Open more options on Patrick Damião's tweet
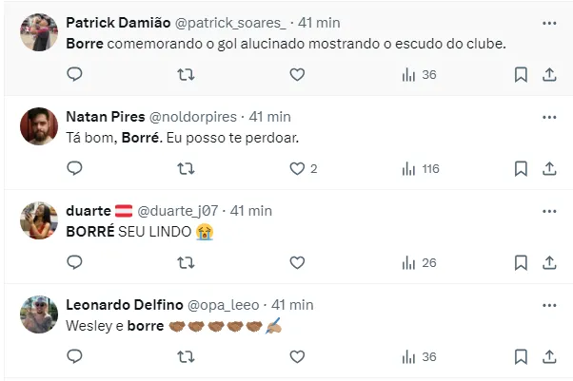 tap(549, 23)
